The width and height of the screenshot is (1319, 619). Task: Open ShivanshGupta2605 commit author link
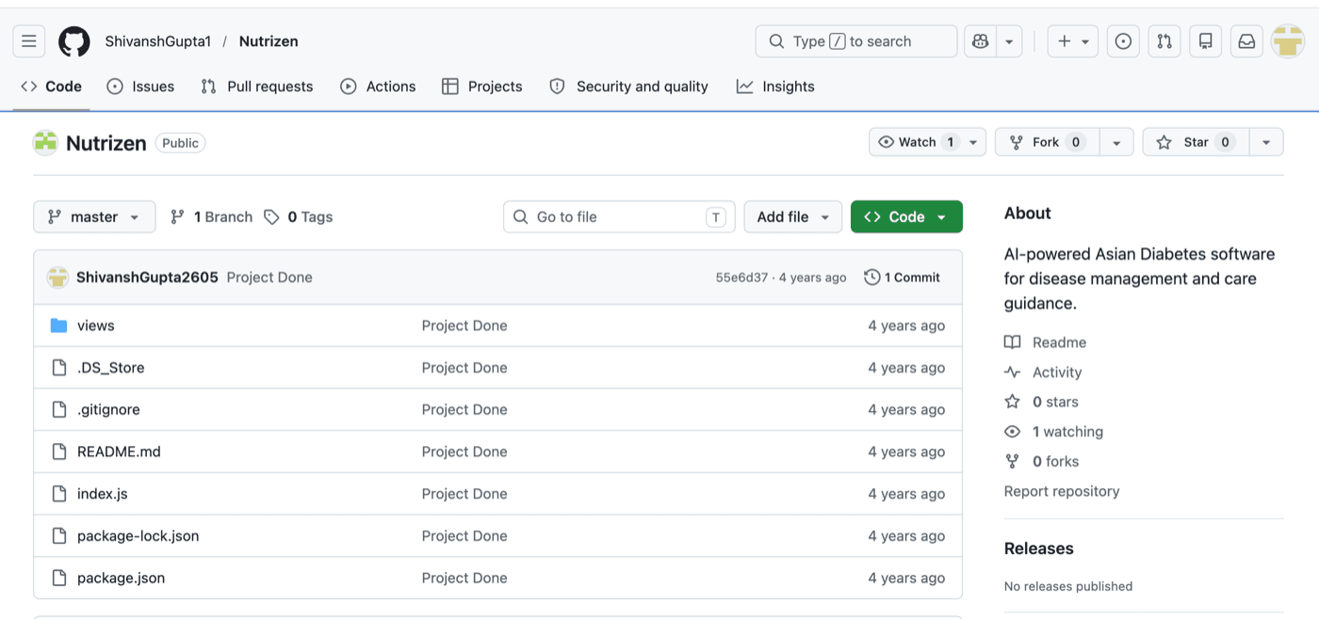pyautogui.click(x=147, y=278)
